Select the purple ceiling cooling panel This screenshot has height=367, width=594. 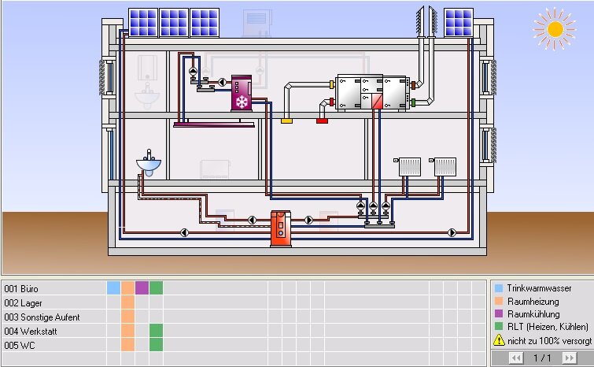[x=214, y=124]
